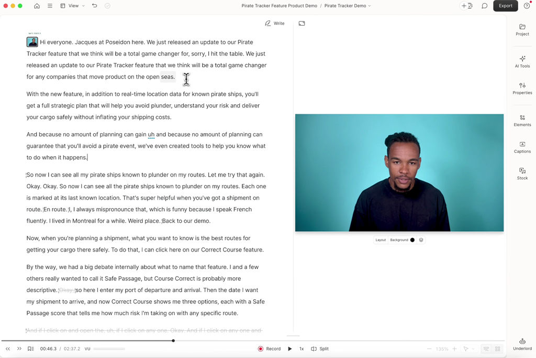Open the Project panel
This screenshot has height=358, width=536.
click(x=522, y=30)
